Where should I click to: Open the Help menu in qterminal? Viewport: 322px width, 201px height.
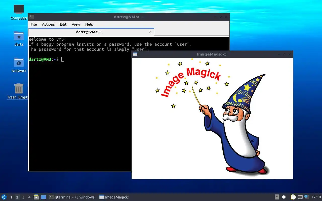(x=89, y=24)
